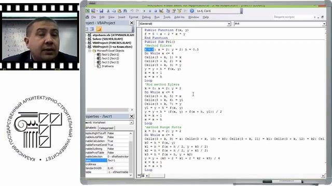Viewport: 332px width, 186px height.
Task: Open Properties Window toolbar icon
Action: pos(174,11)
